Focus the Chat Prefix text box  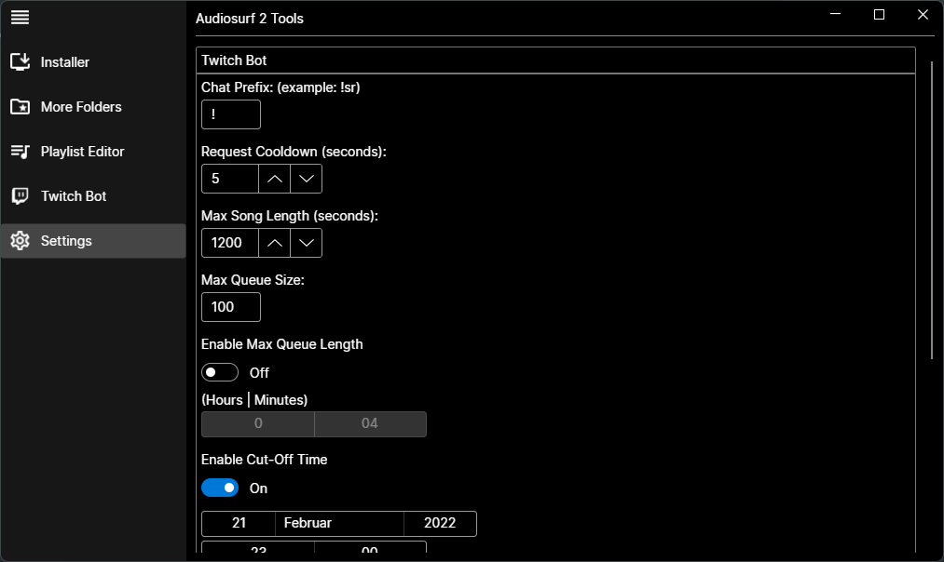point(231,114)
